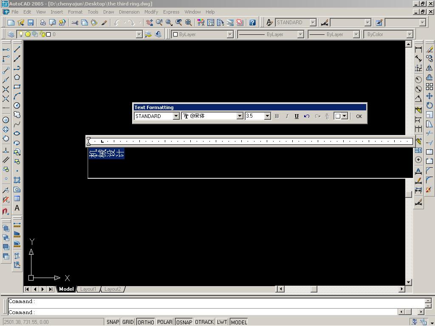Click the Model tab
This screenshot has width=435, height=326.
pyautogui.click(x=66, y=289)
